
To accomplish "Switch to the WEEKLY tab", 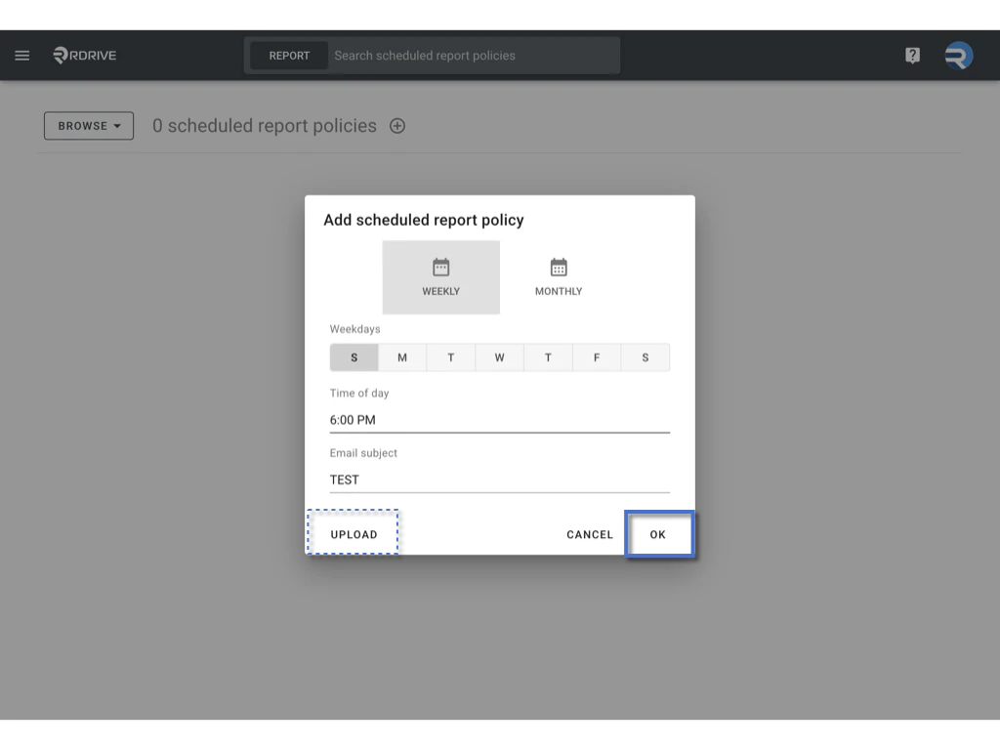I will click(440, 277).
